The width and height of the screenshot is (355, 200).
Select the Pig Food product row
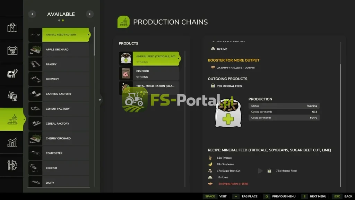[149, 74]
